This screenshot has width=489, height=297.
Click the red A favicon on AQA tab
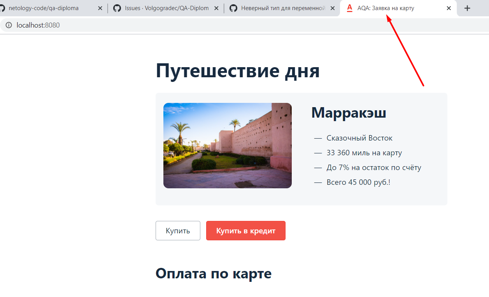349,8
